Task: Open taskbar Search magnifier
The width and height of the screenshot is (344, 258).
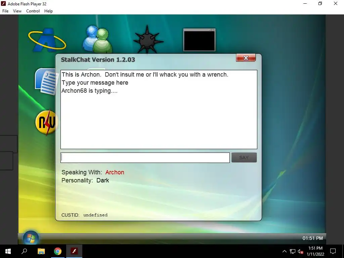Action: click(24, 251)
